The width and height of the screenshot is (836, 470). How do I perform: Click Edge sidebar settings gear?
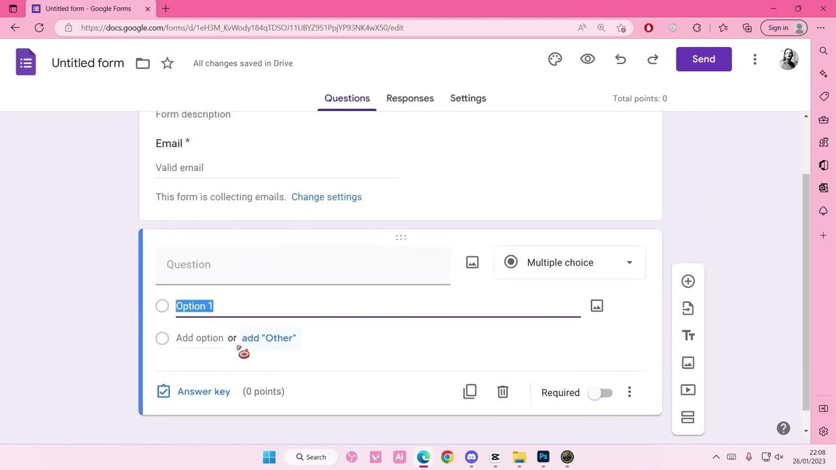pyautogui.click(x=823, y=431)
